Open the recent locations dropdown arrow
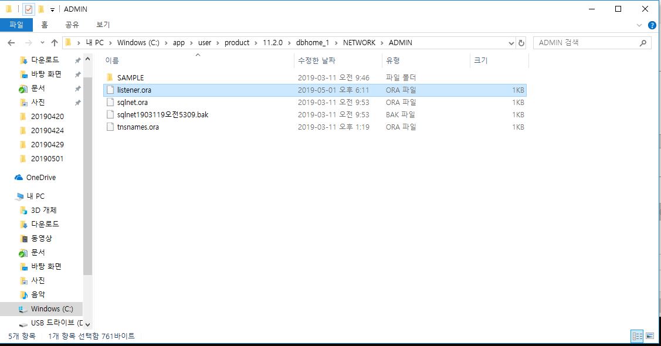 click(42, 43)
